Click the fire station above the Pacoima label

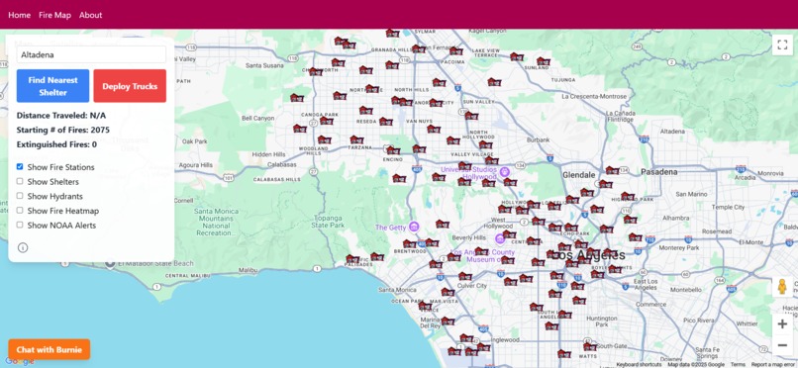(x=456, y=51)
